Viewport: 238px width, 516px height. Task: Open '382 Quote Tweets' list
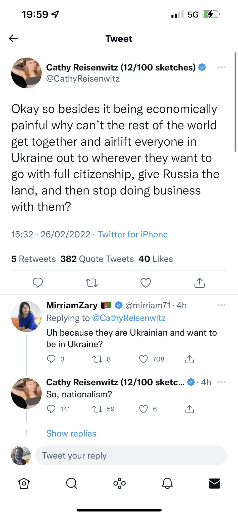[x=97, y=259]
